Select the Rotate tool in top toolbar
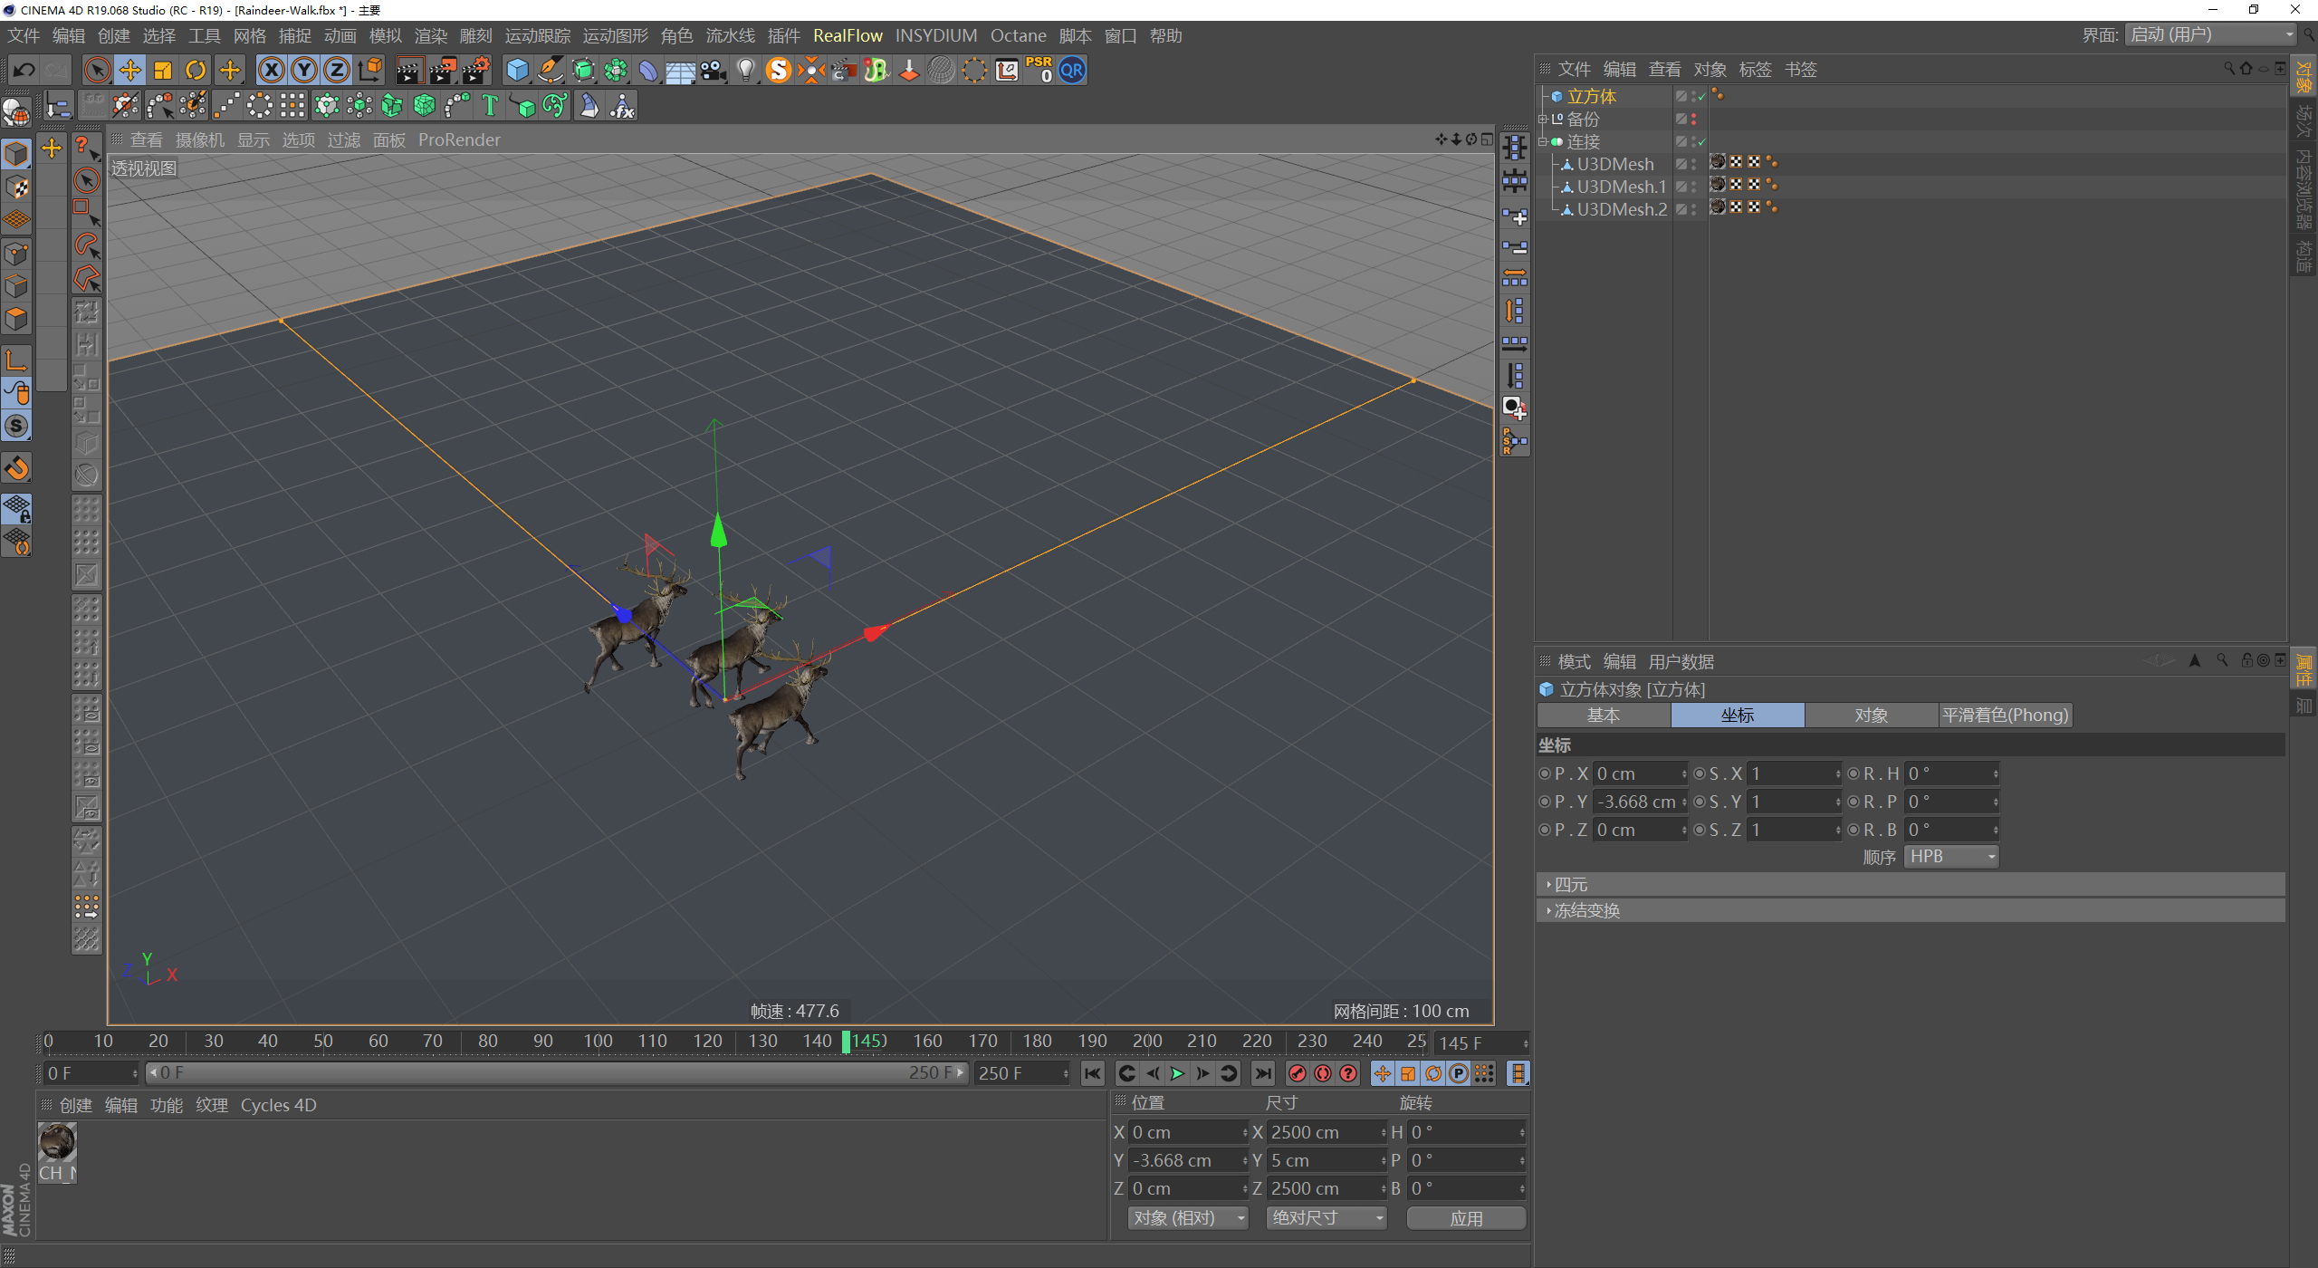Screen dimensions: 2318x1268 click(196, 71)
